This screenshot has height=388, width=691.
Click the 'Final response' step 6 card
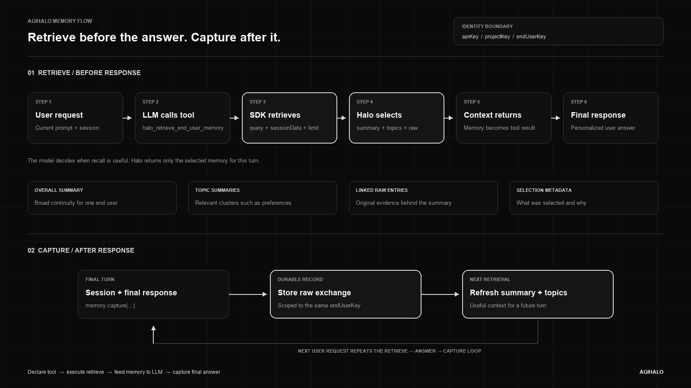pyautogui.click(x=611, y=118)
